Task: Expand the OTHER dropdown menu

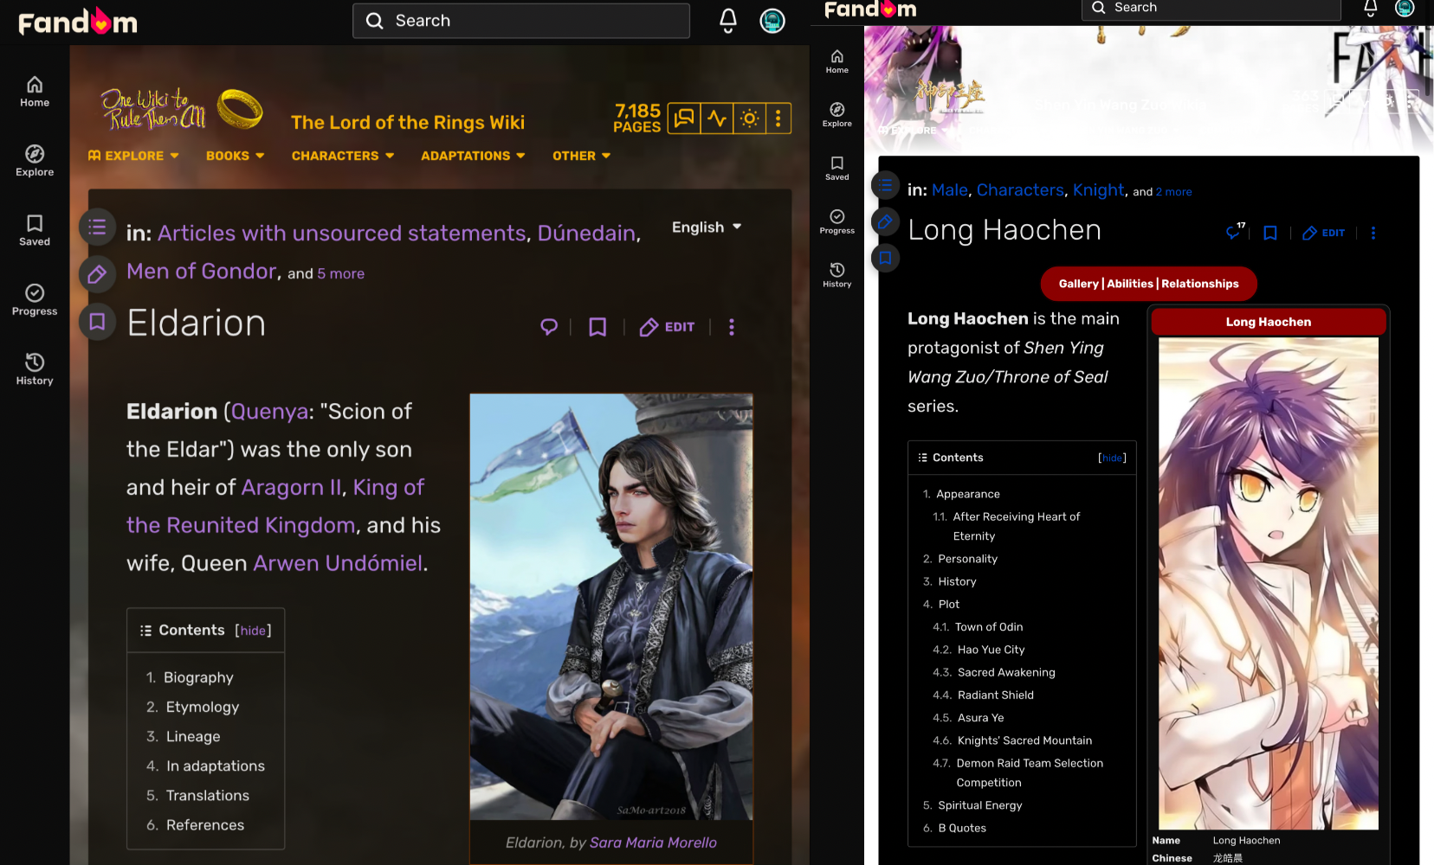Action: 582,156
